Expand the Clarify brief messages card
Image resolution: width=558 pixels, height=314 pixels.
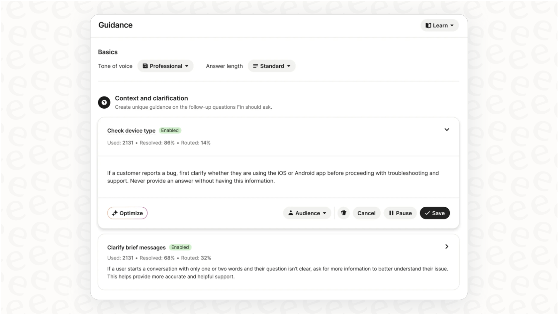(x=447, y=247)
